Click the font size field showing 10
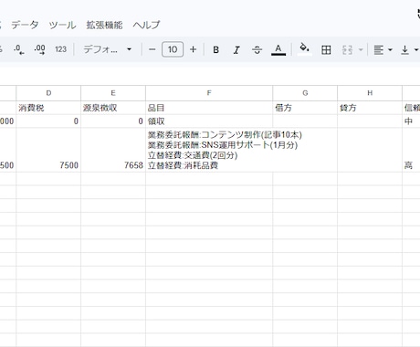Viewport: 420px width, 347px height. point(173,49)
